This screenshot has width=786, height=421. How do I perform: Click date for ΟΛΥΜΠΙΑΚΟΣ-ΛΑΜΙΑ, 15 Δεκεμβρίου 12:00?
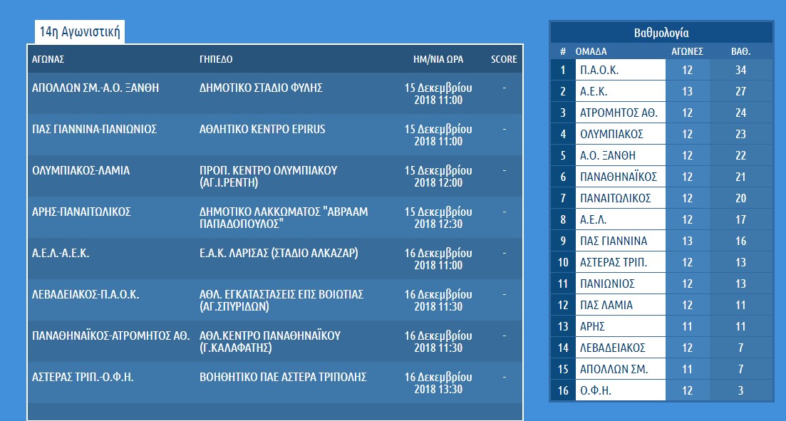[x=438, y=177]
